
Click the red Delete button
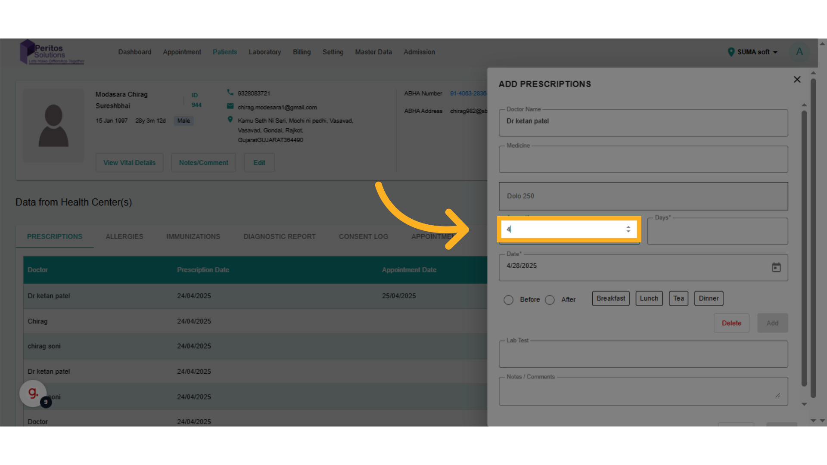click(731, 323)
